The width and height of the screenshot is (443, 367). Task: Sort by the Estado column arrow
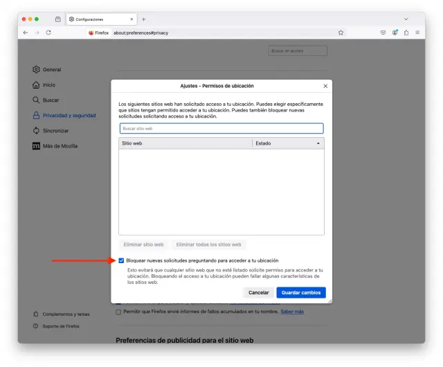tap(318, 143)
